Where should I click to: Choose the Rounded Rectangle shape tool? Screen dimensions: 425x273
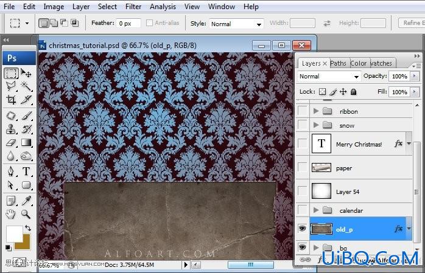26,185
